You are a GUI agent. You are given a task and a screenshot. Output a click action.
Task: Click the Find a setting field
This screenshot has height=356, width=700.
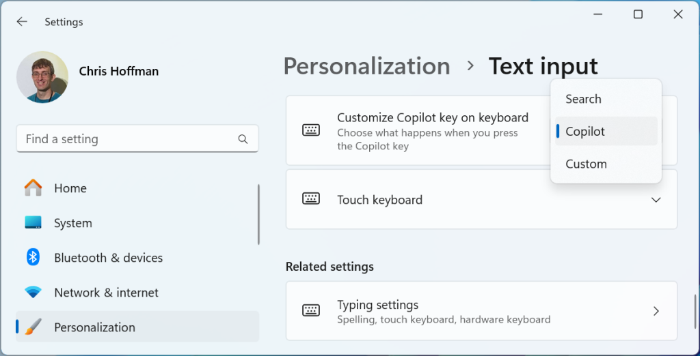(137, 139)
